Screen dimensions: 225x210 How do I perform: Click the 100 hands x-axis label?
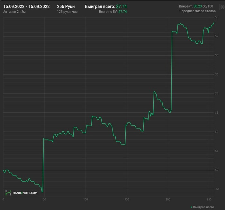86,199
